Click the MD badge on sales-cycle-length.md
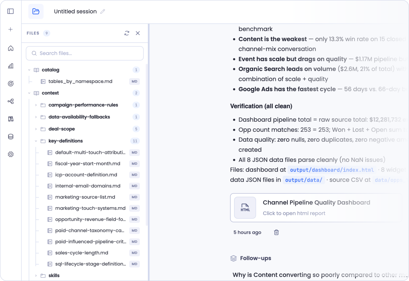 click(135, 253)
